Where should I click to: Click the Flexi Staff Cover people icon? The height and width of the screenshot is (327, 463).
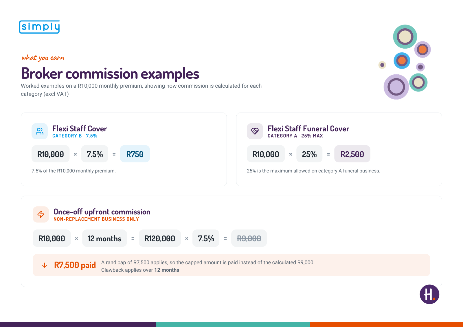click(x=40, y=131)
